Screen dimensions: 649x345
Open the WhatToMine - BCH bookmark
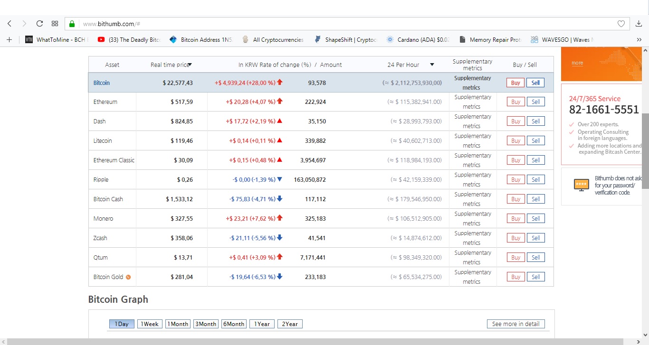tap(57, 40)
